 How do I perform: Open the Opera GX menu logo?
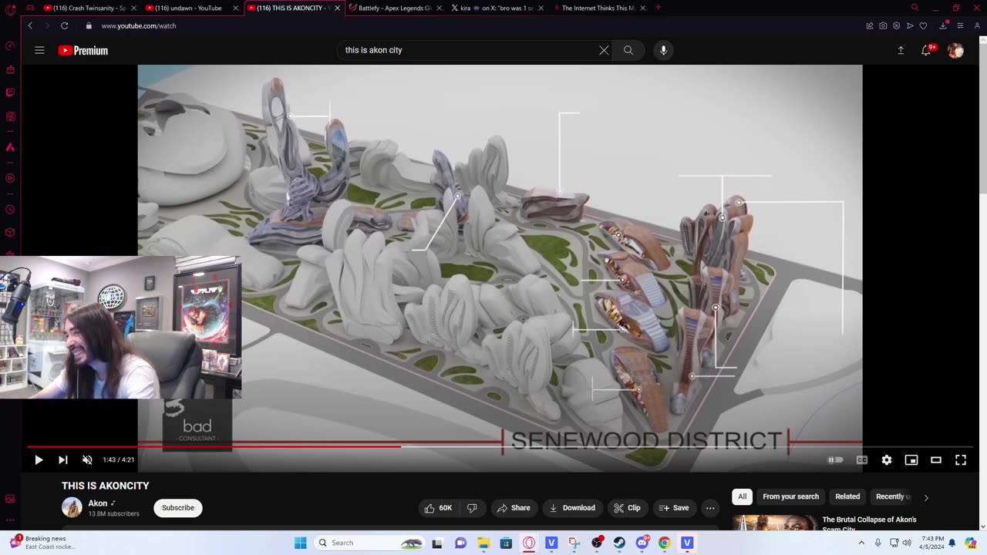coord(10,10)
